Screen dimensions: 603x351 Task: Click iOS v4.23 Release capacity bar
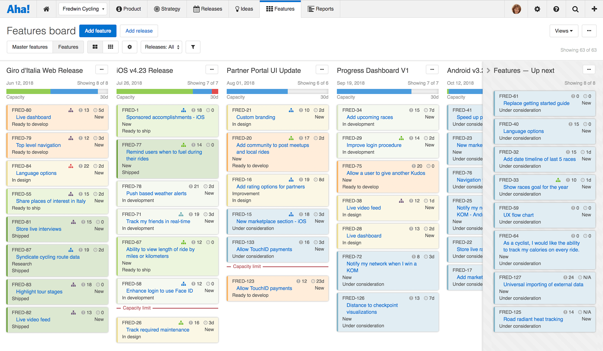click(x=167, y=91)
